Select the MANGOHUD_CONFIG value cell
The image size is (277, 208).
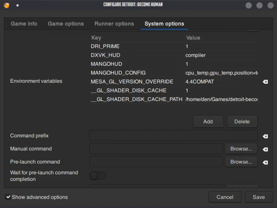click(x=221, y=73)
